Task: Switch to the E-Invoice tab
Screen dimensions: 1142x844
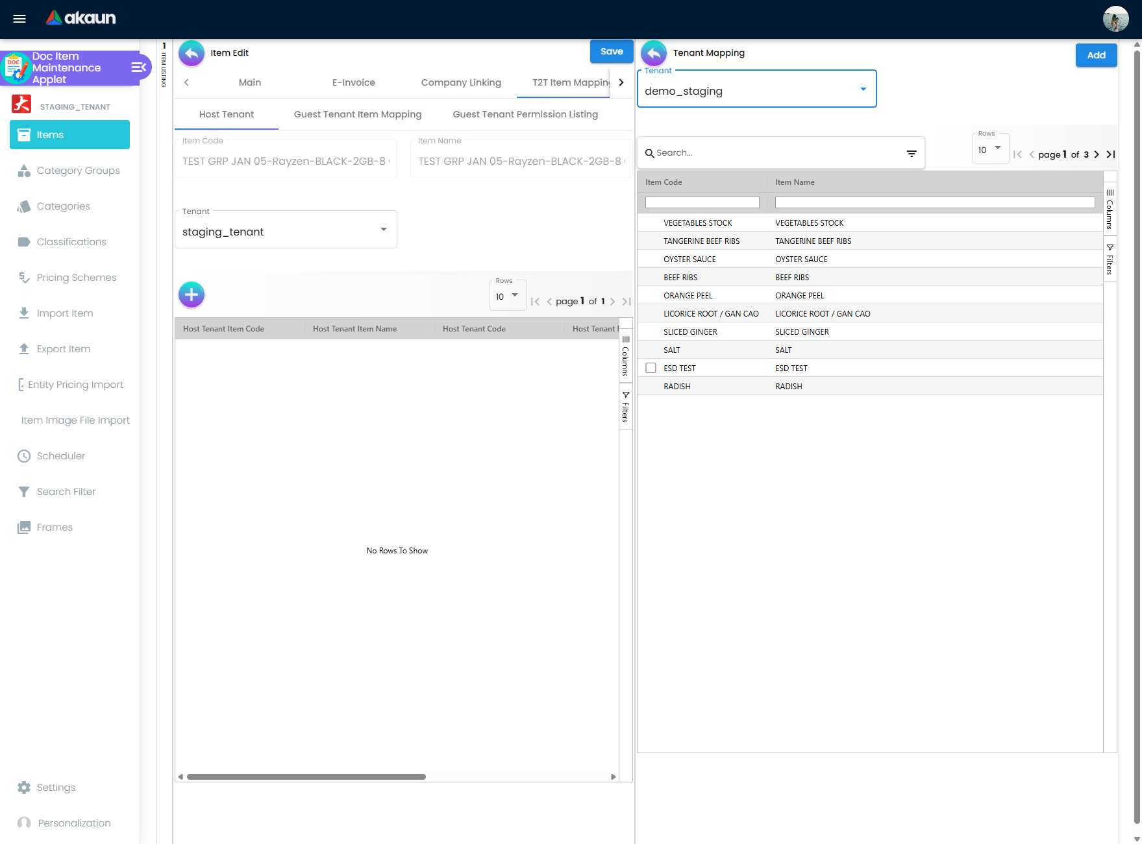Action: point(353,82)
